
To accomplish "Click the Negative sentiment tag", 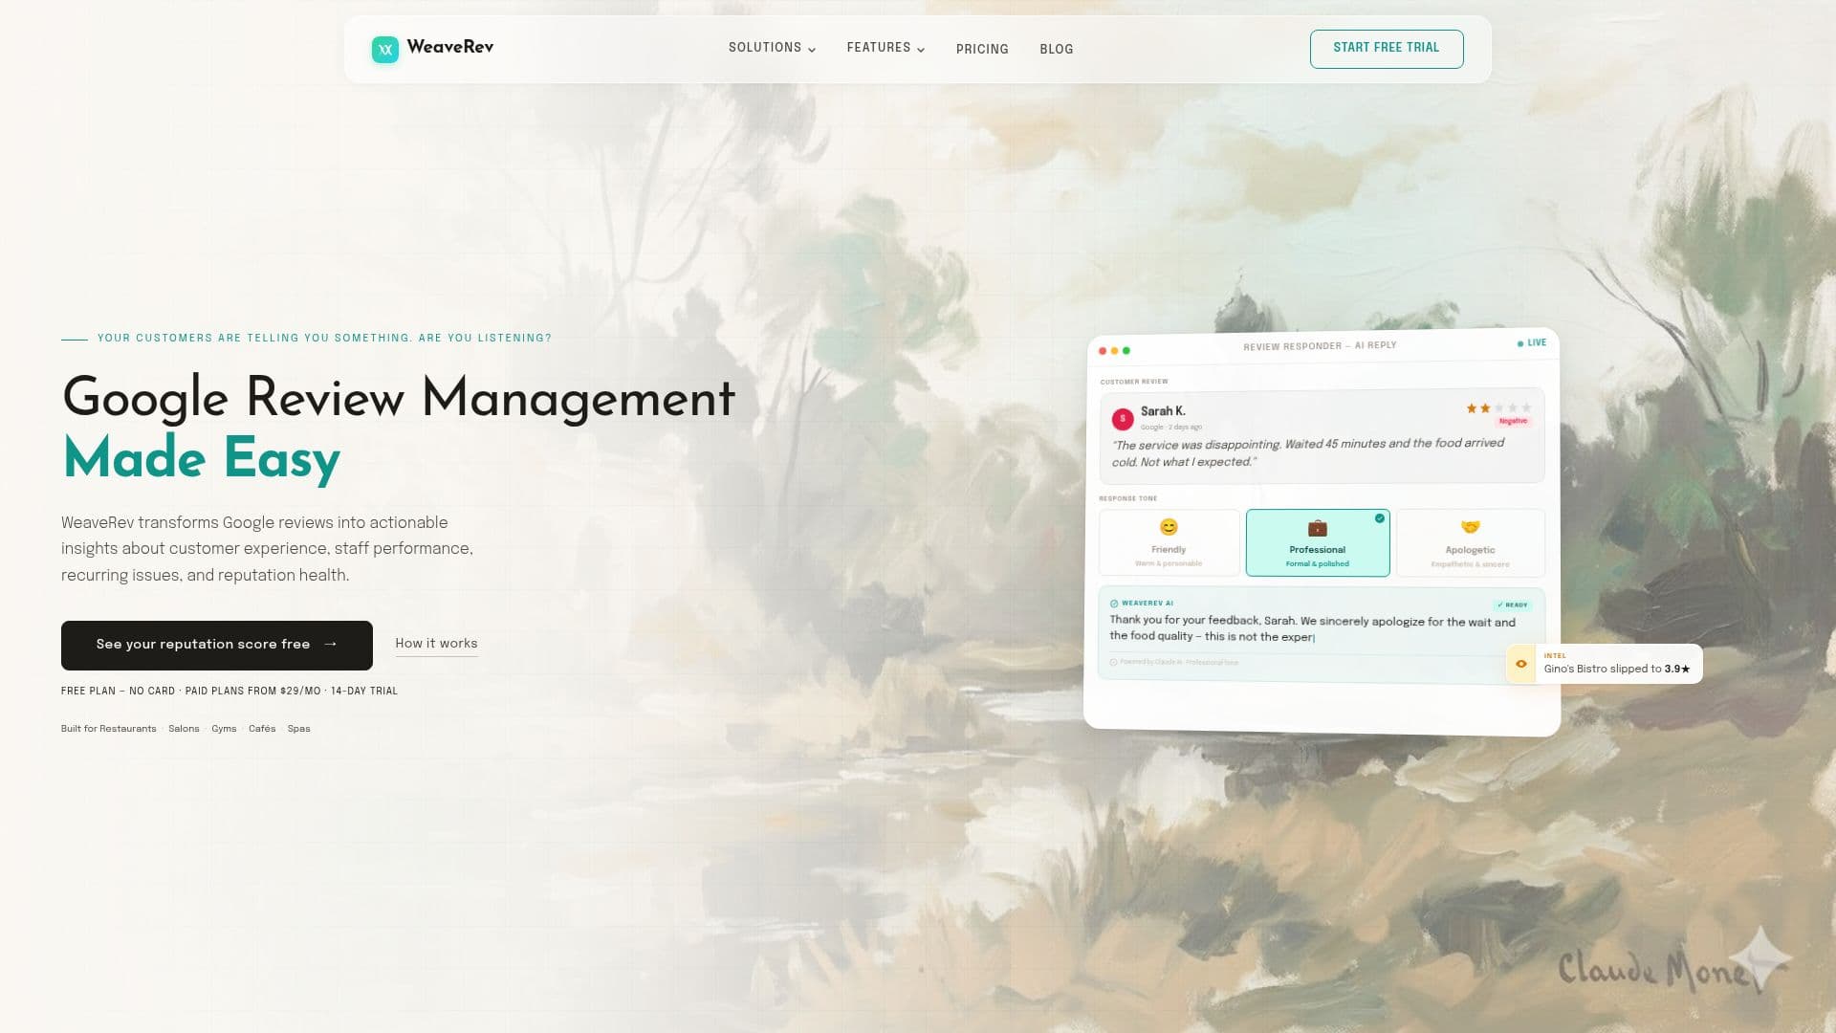I will coord(1513,421).
